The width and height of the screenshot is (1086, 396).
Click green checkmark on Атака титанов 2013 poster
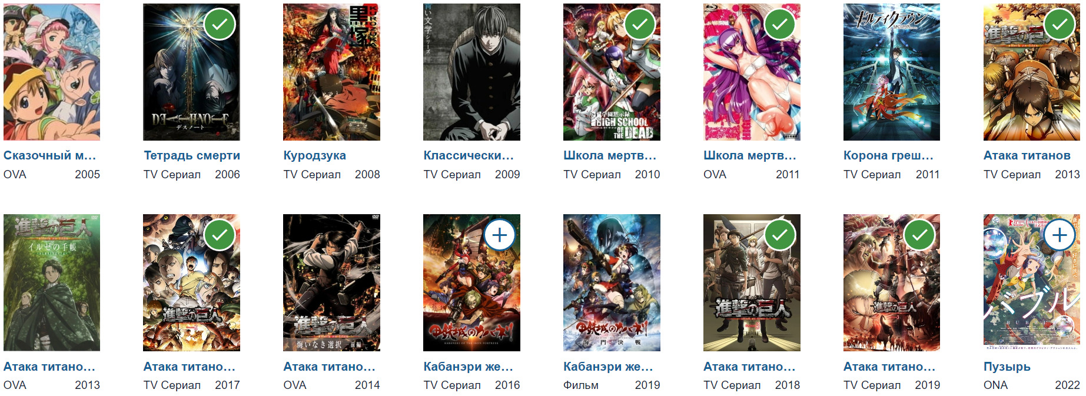(1060, 24)
